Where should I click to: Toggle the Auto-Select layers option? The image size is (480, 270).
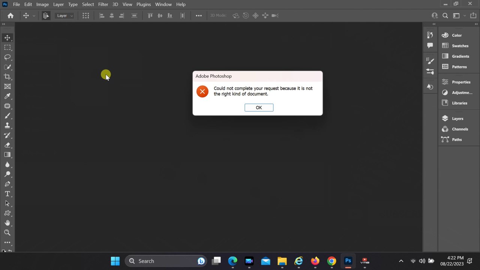[46, 15]
